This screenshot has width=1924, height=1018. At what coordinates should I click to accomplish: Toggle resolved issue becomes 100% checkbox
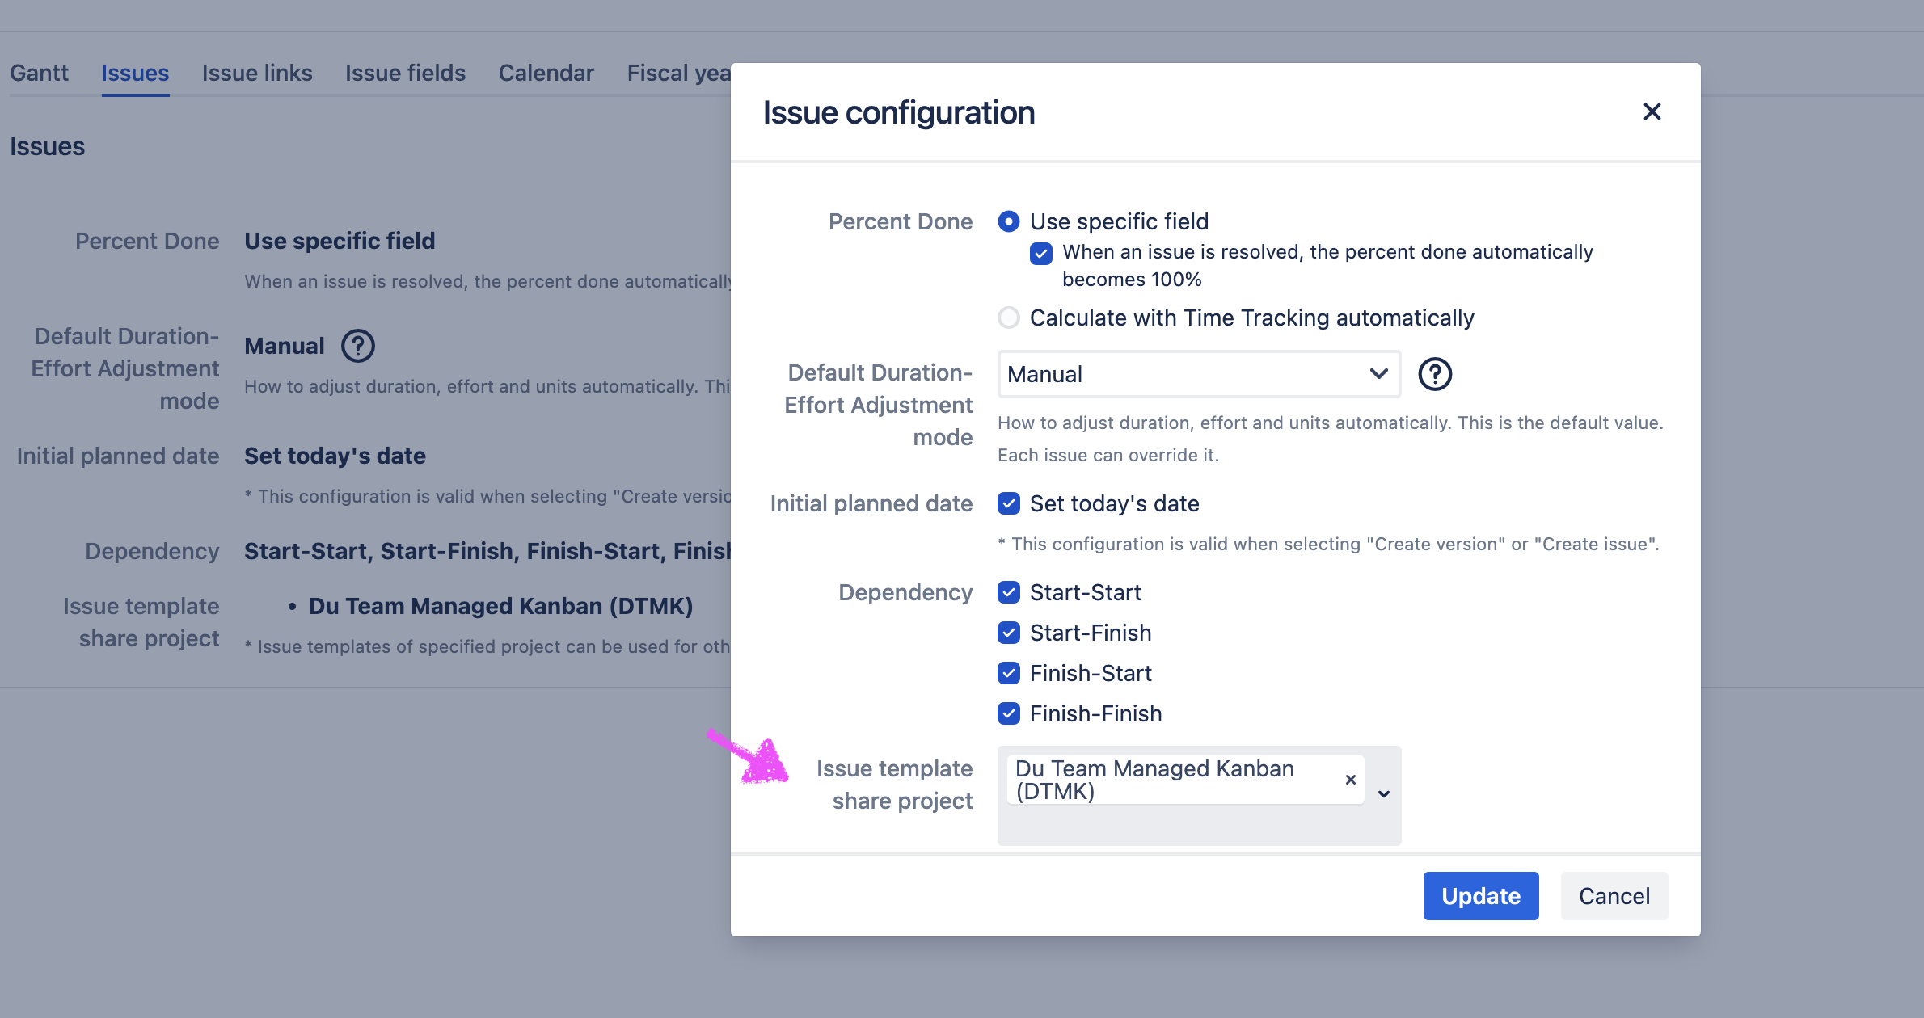click(1041, 254)
